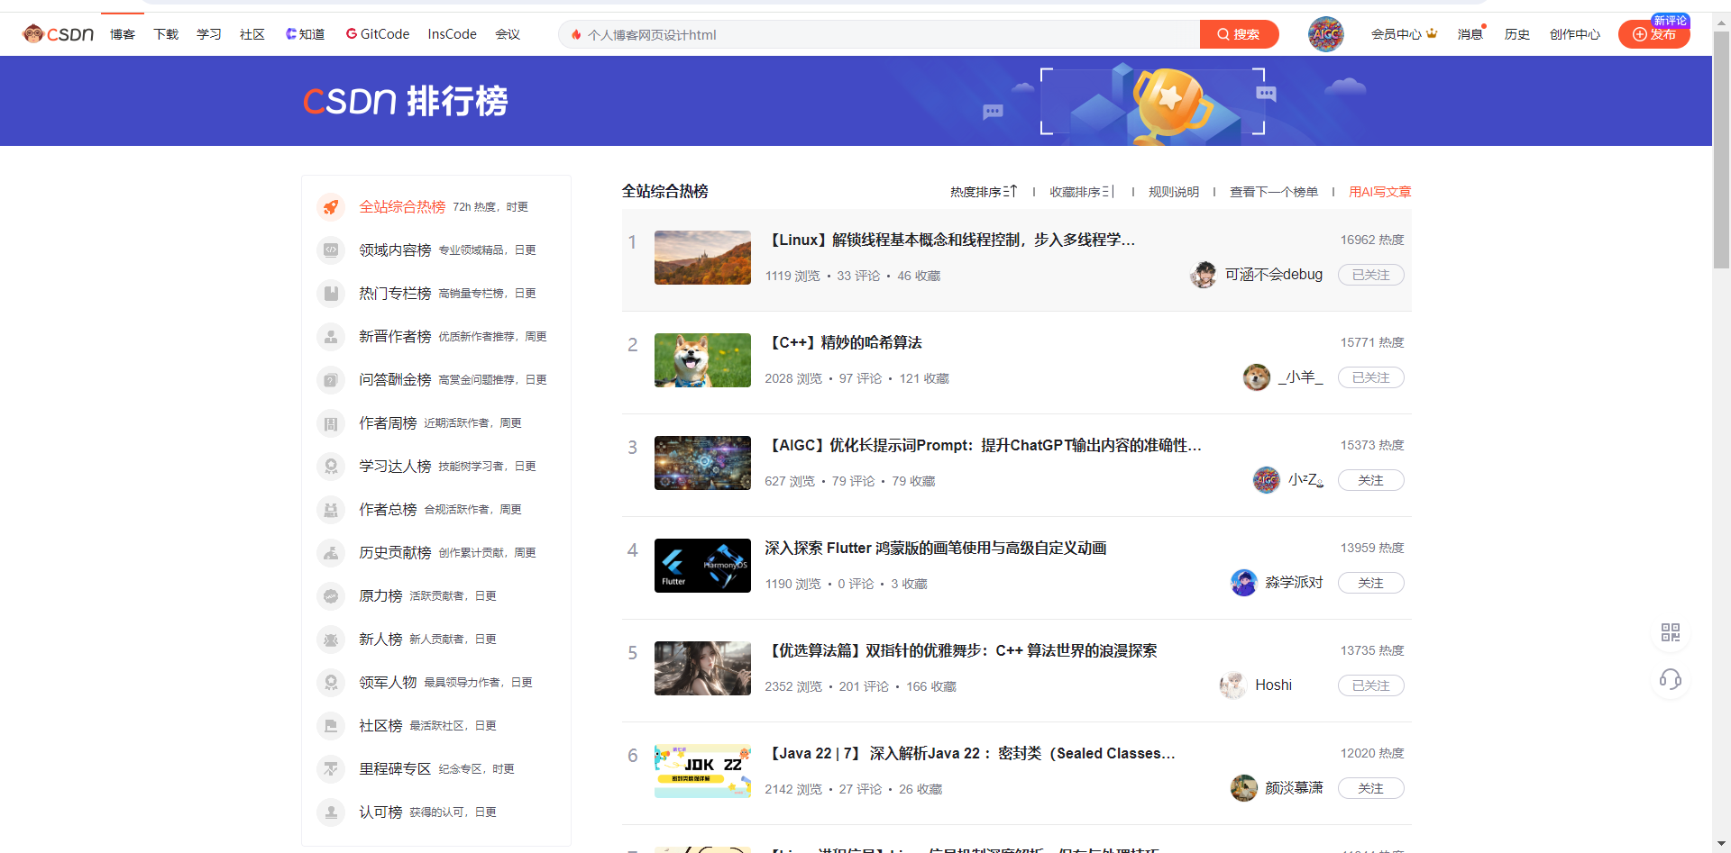Open _小羊_ author avatar

(x=1256, y=377)
